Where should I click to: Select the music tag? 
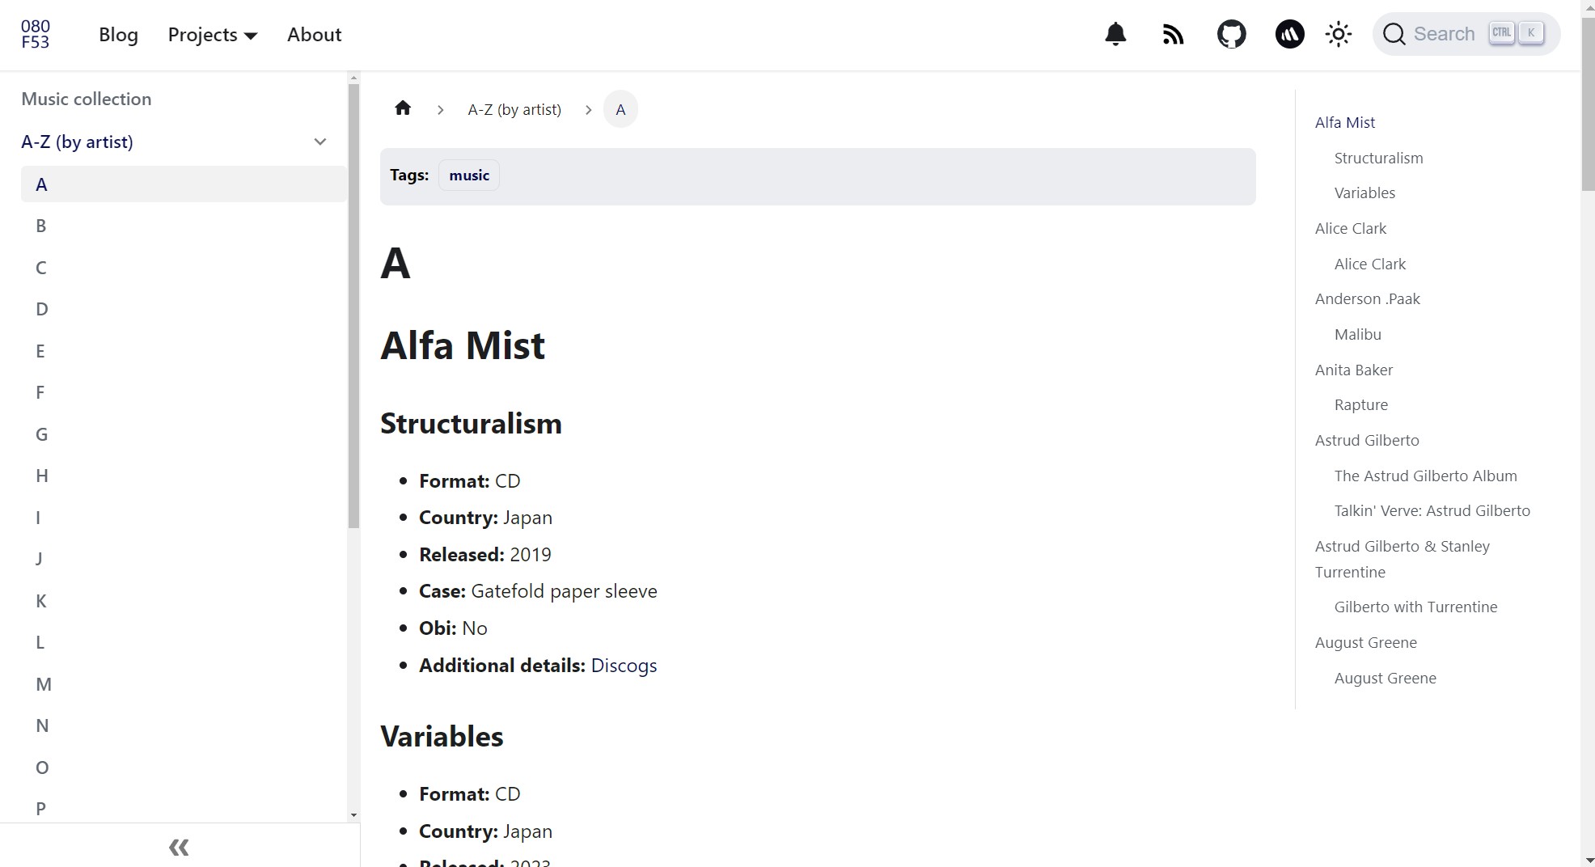click(x=469, y=176)
